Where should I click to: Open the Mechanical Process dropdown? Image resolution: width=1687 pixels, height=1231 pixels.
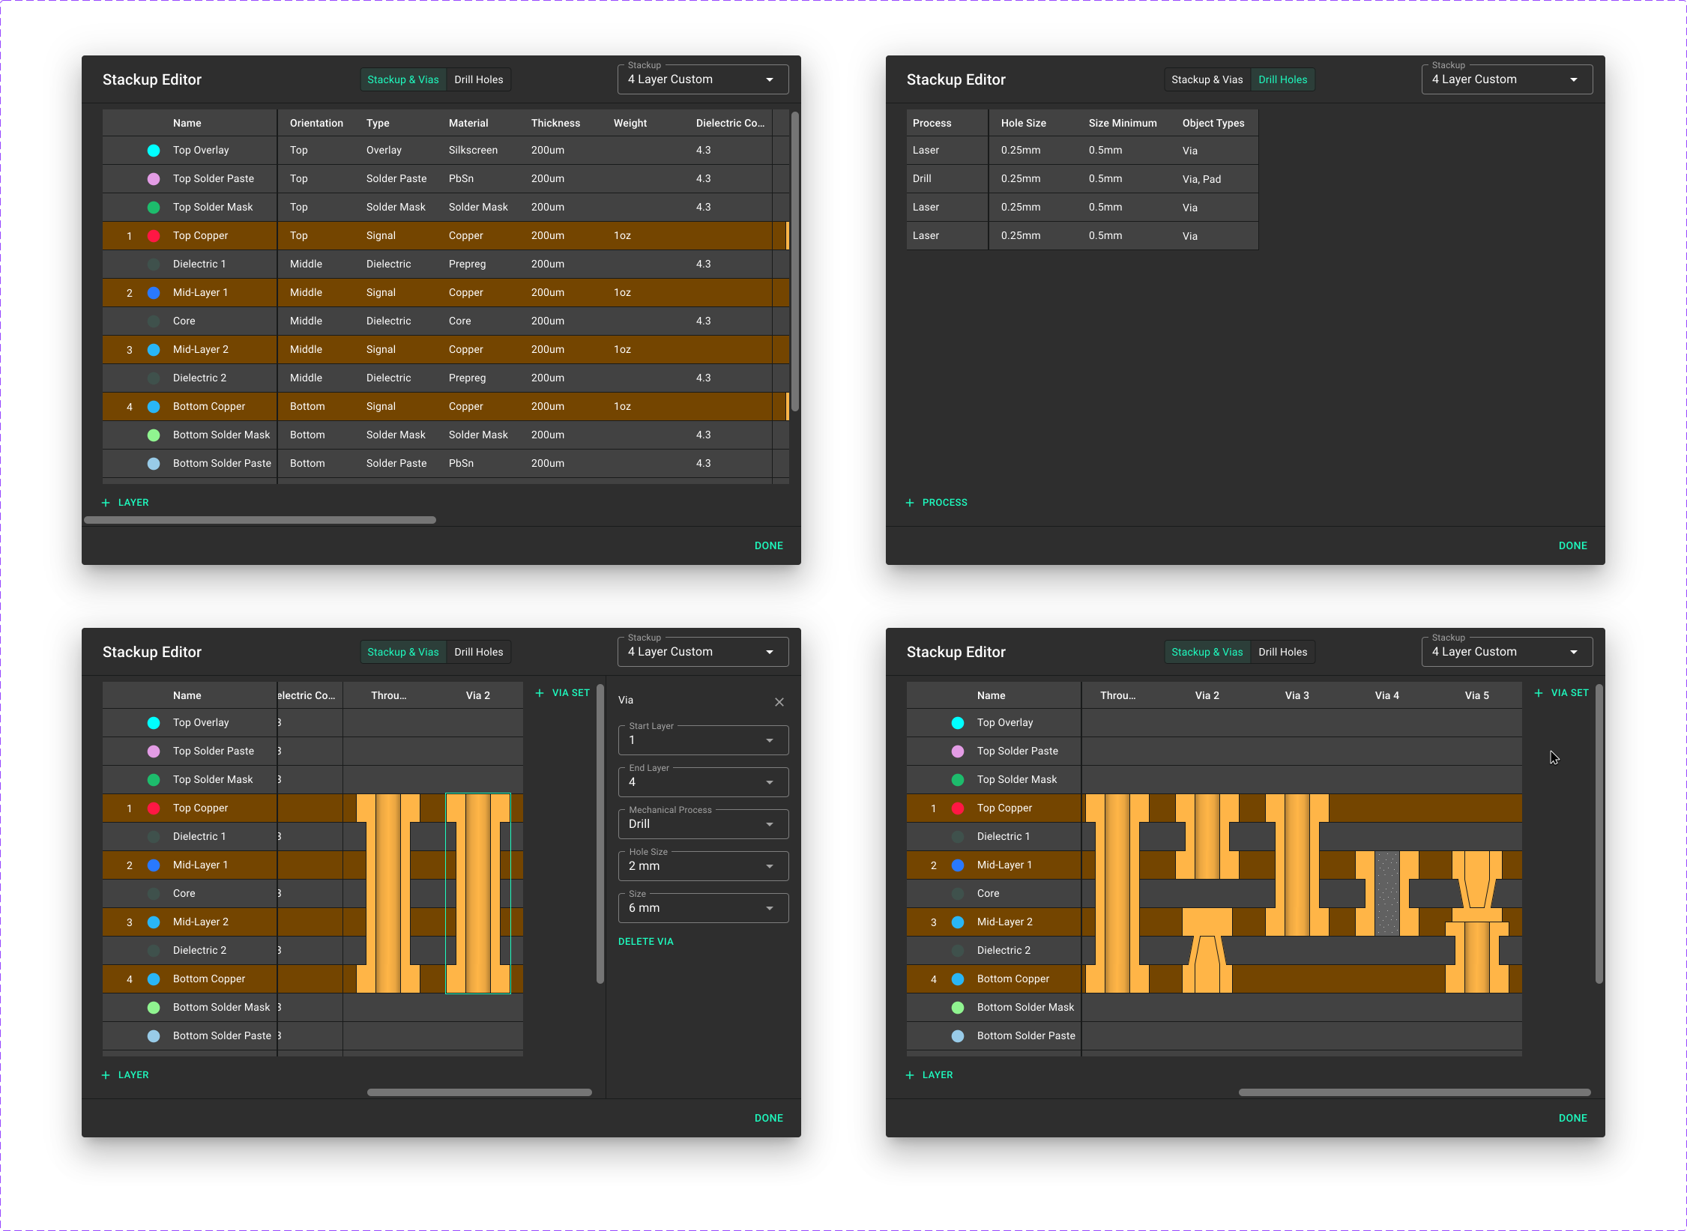(x=702, y=823)
